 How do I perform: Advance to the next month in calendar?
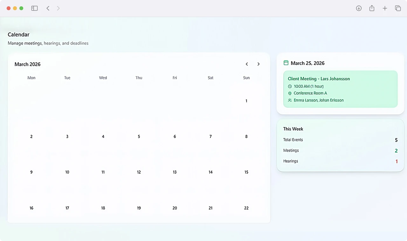click(x=259, y=64)
